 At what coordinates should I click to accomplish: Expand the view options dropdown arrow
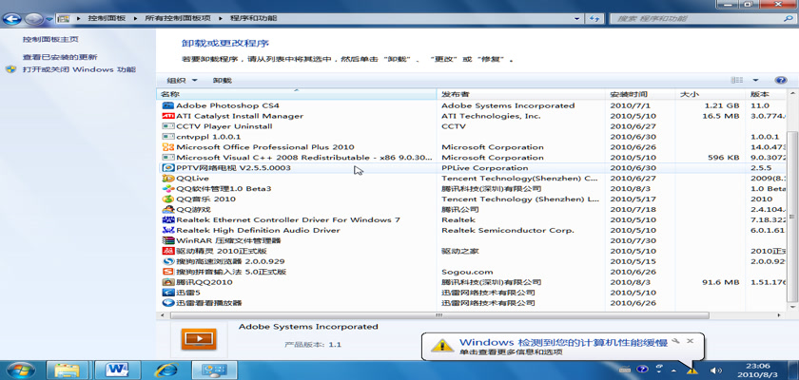pos(756,81)
